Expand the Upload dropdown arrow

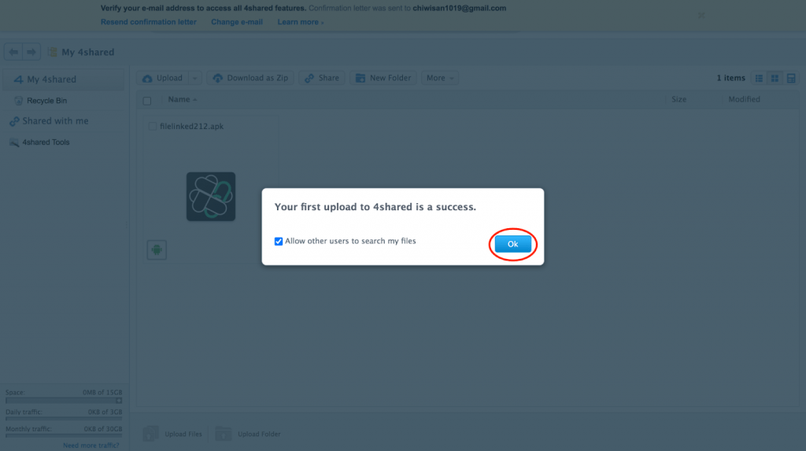[195, 78]
